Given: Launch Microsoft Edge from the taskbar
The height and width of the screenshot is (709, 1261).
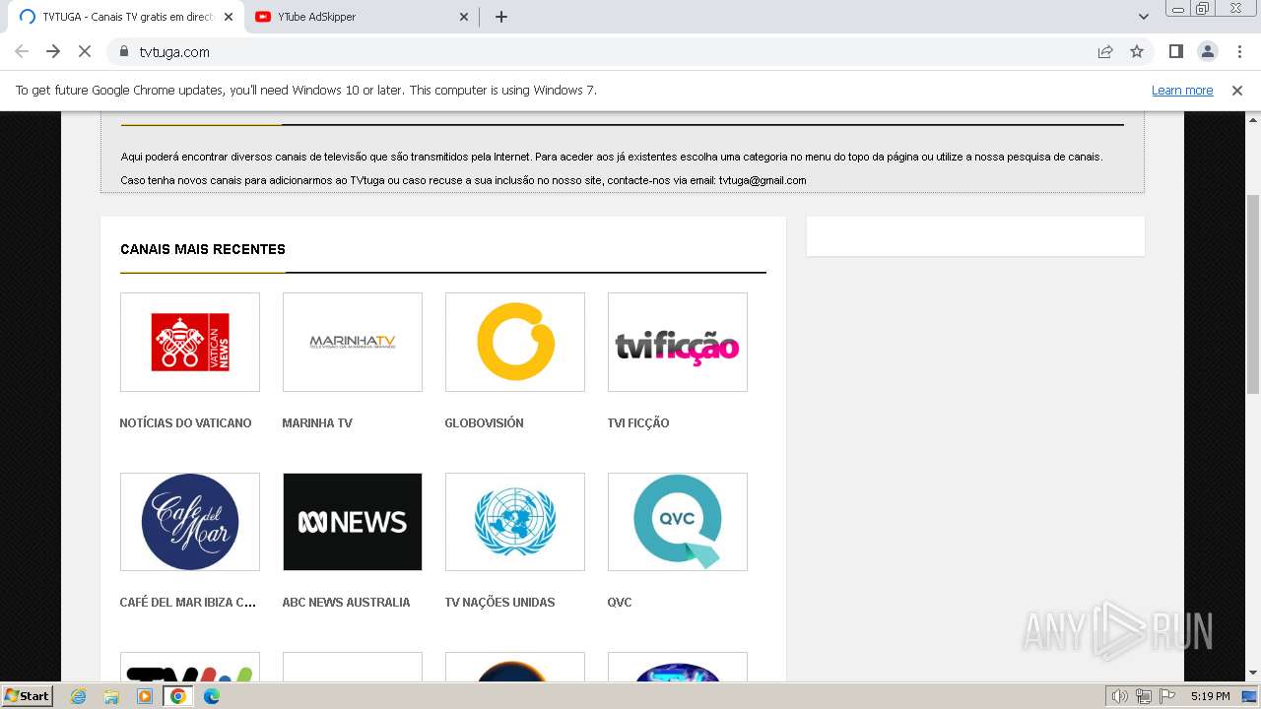Looking at the screenshot, I should tap(212, 696).
